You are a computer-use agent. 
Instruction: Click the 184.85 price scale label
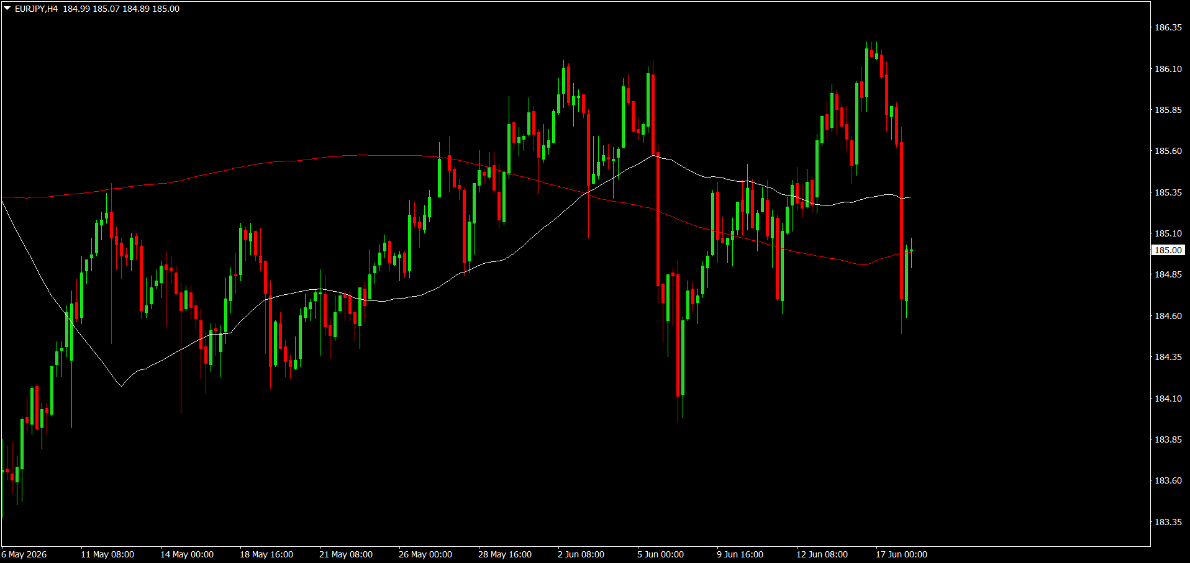pos(1168,274)
